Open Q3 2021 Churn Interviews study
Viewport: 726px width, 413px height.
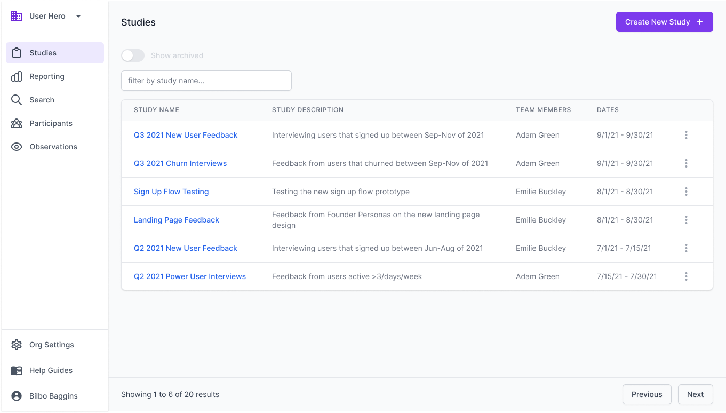click(180, 163)
